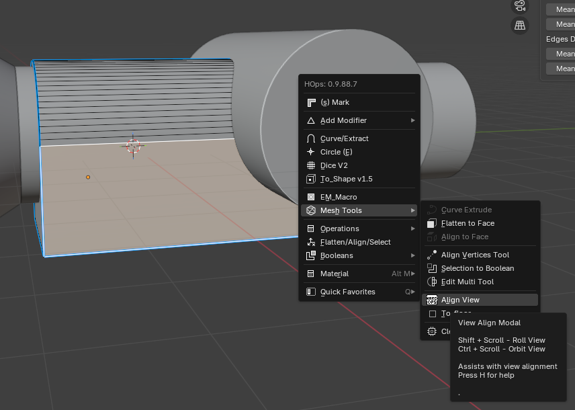Click the orange object origin dot
Screen dimensions: 575x410
(x=88, y=177)
